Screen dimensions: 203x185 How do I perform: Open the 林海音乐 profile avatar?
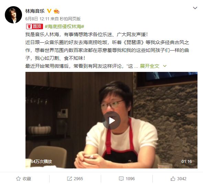tap(13, 15)
